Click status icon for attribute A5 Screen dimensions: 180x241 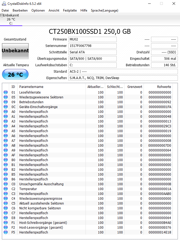(x=6, y=131)
